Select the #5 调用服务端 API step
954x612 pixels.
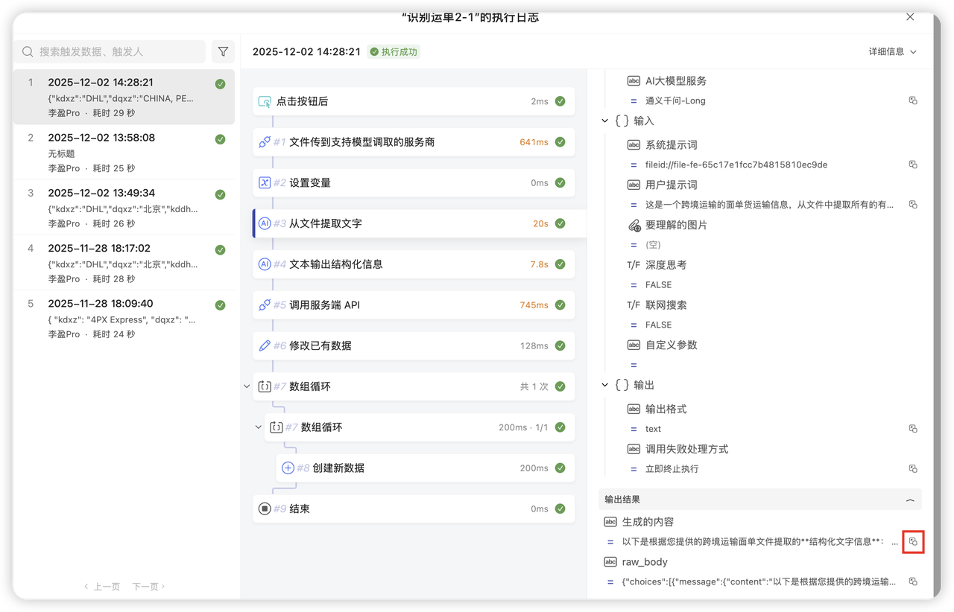414,305
